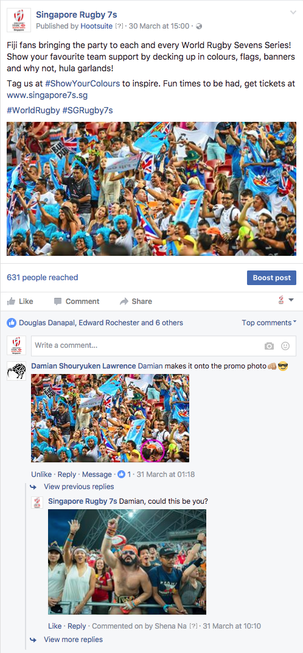This screenshot has height=653, width=303.
Task: Click the Boost post button
Action: (271, 278)
